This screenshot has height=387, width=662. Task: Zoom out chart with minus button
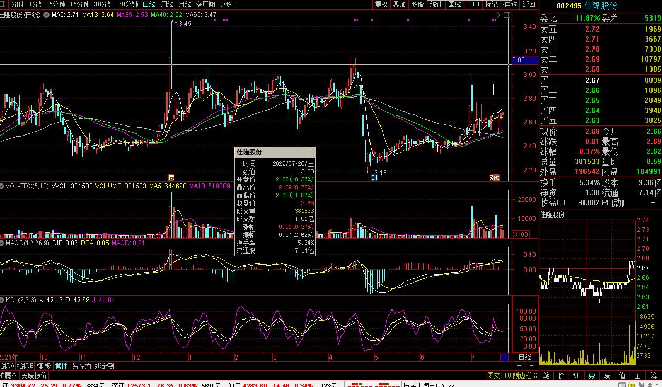(531, 365)
